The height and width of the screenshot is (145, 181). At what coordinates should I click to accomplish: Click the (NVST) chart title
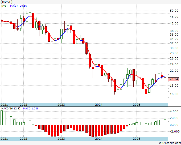6,2
